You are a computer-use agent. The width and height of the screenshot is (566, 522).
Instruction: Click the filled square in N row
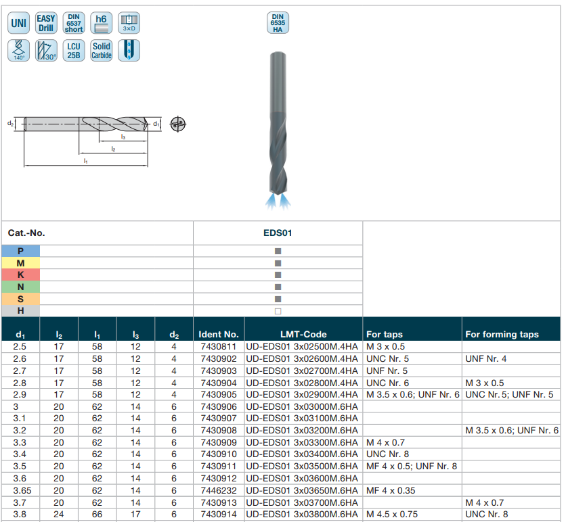pyautogui.click(x=278, y=287)
